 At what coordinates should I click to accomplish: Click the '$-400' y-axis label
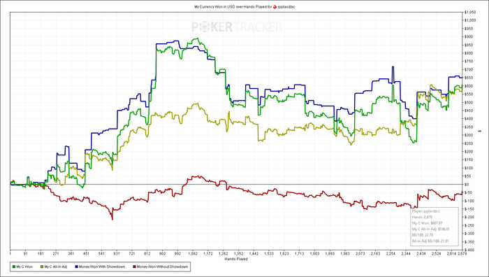point(469,250)
